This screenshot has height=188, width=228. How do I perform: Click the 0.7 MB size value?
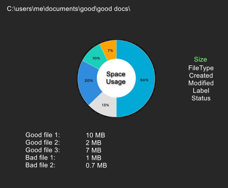(96, 165)
